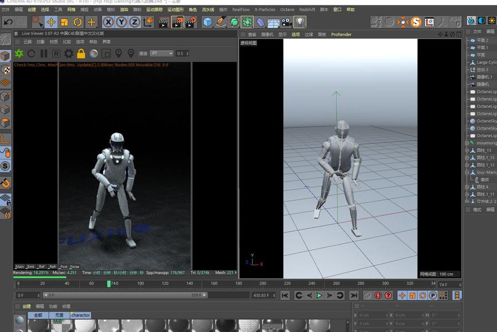Click the Undo arrow icon
Image resolution: width=497 pixels, height=332 pixels.
[8, 22]
